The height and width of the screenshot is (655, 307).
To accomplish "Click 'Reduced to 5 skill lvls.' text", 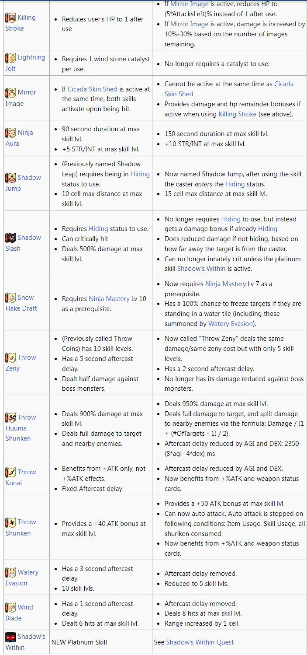I will [x=197, y=584].
